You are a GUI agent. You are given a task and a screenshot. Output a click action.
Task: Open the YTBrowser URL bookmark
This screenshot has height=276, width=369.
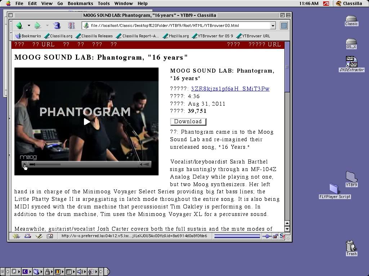pyautogui.click(x=253, y=36)
